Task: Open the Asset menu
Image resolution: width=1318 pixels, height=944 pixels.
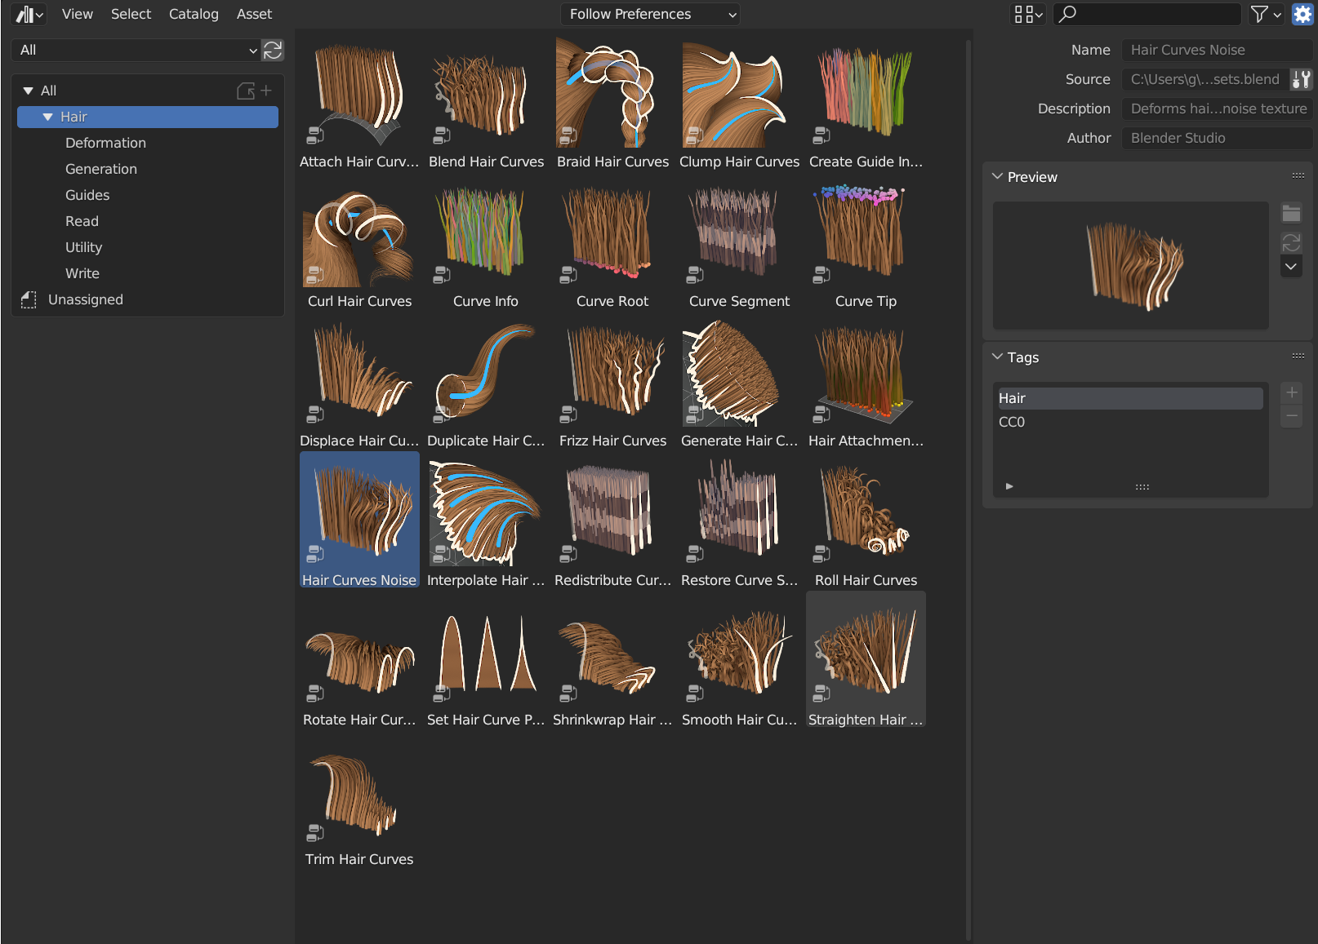Action: click(254, 14)
